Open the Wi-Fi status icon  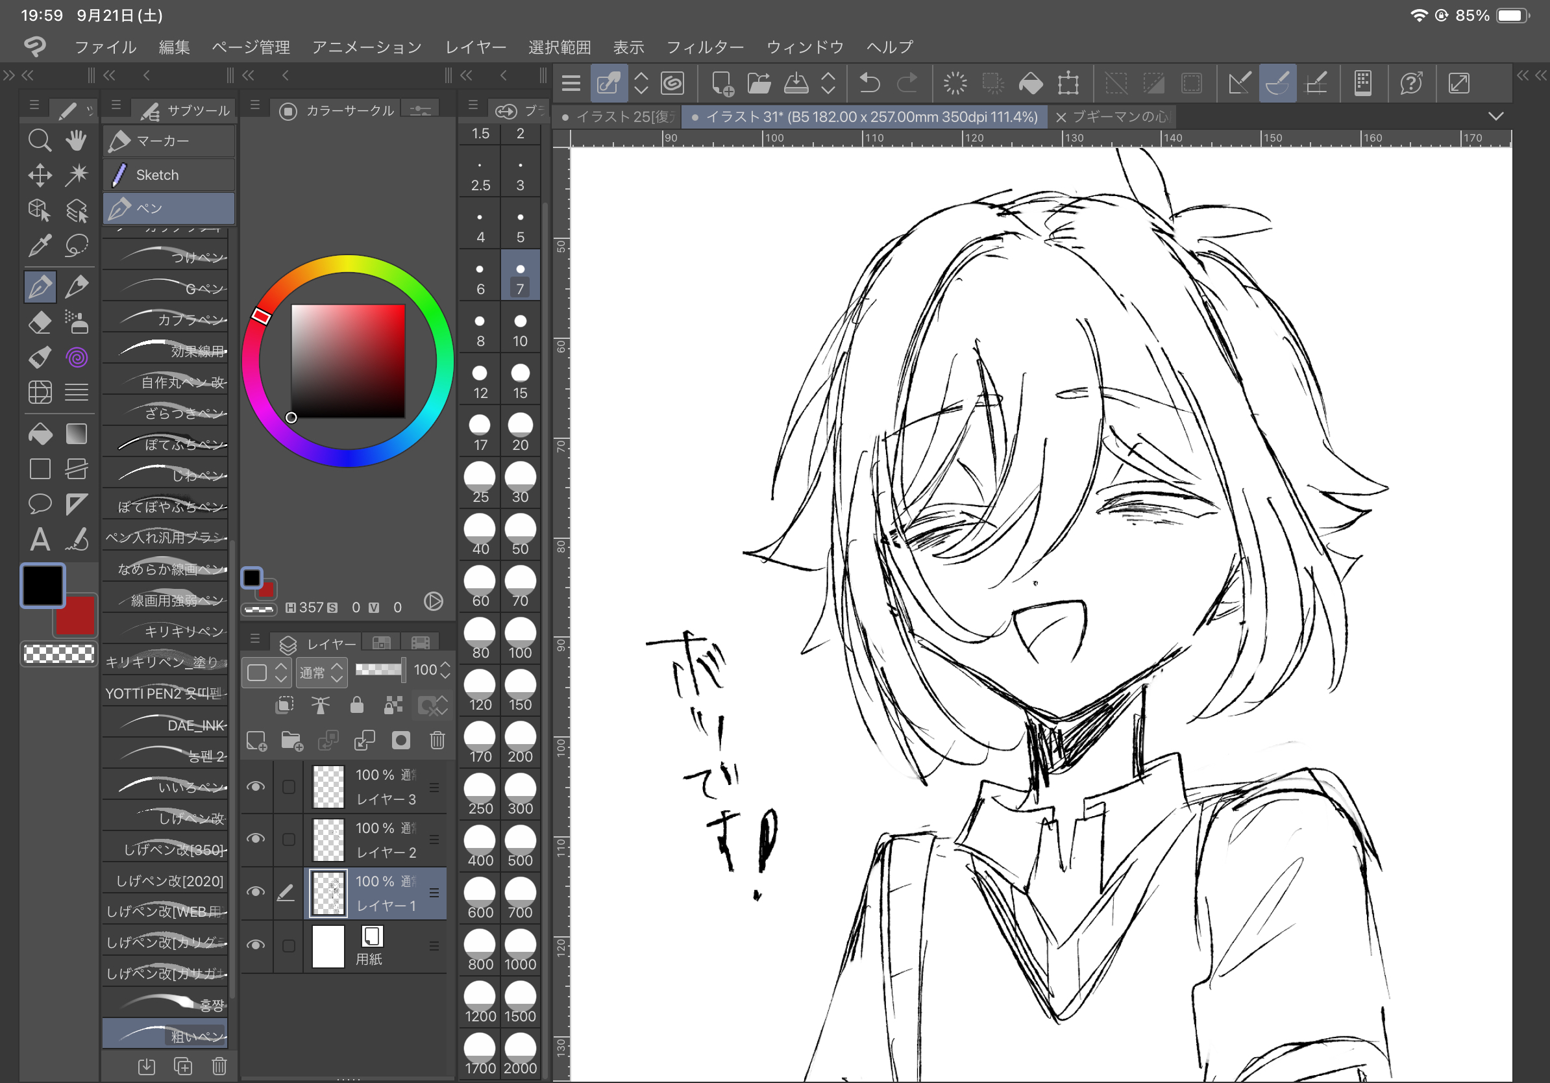(x=1418, y=16)
